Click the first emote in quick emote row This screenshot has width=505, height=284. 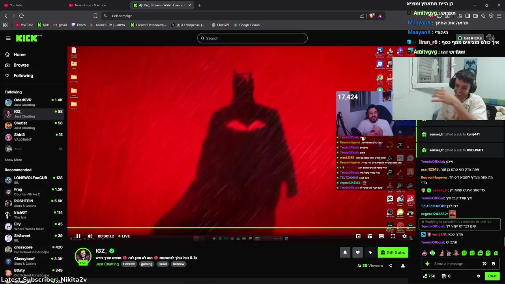coord(424,253)
